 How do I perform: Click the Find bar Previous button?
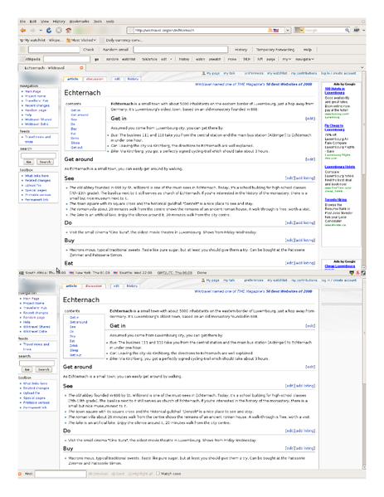(x=98, y=474)
